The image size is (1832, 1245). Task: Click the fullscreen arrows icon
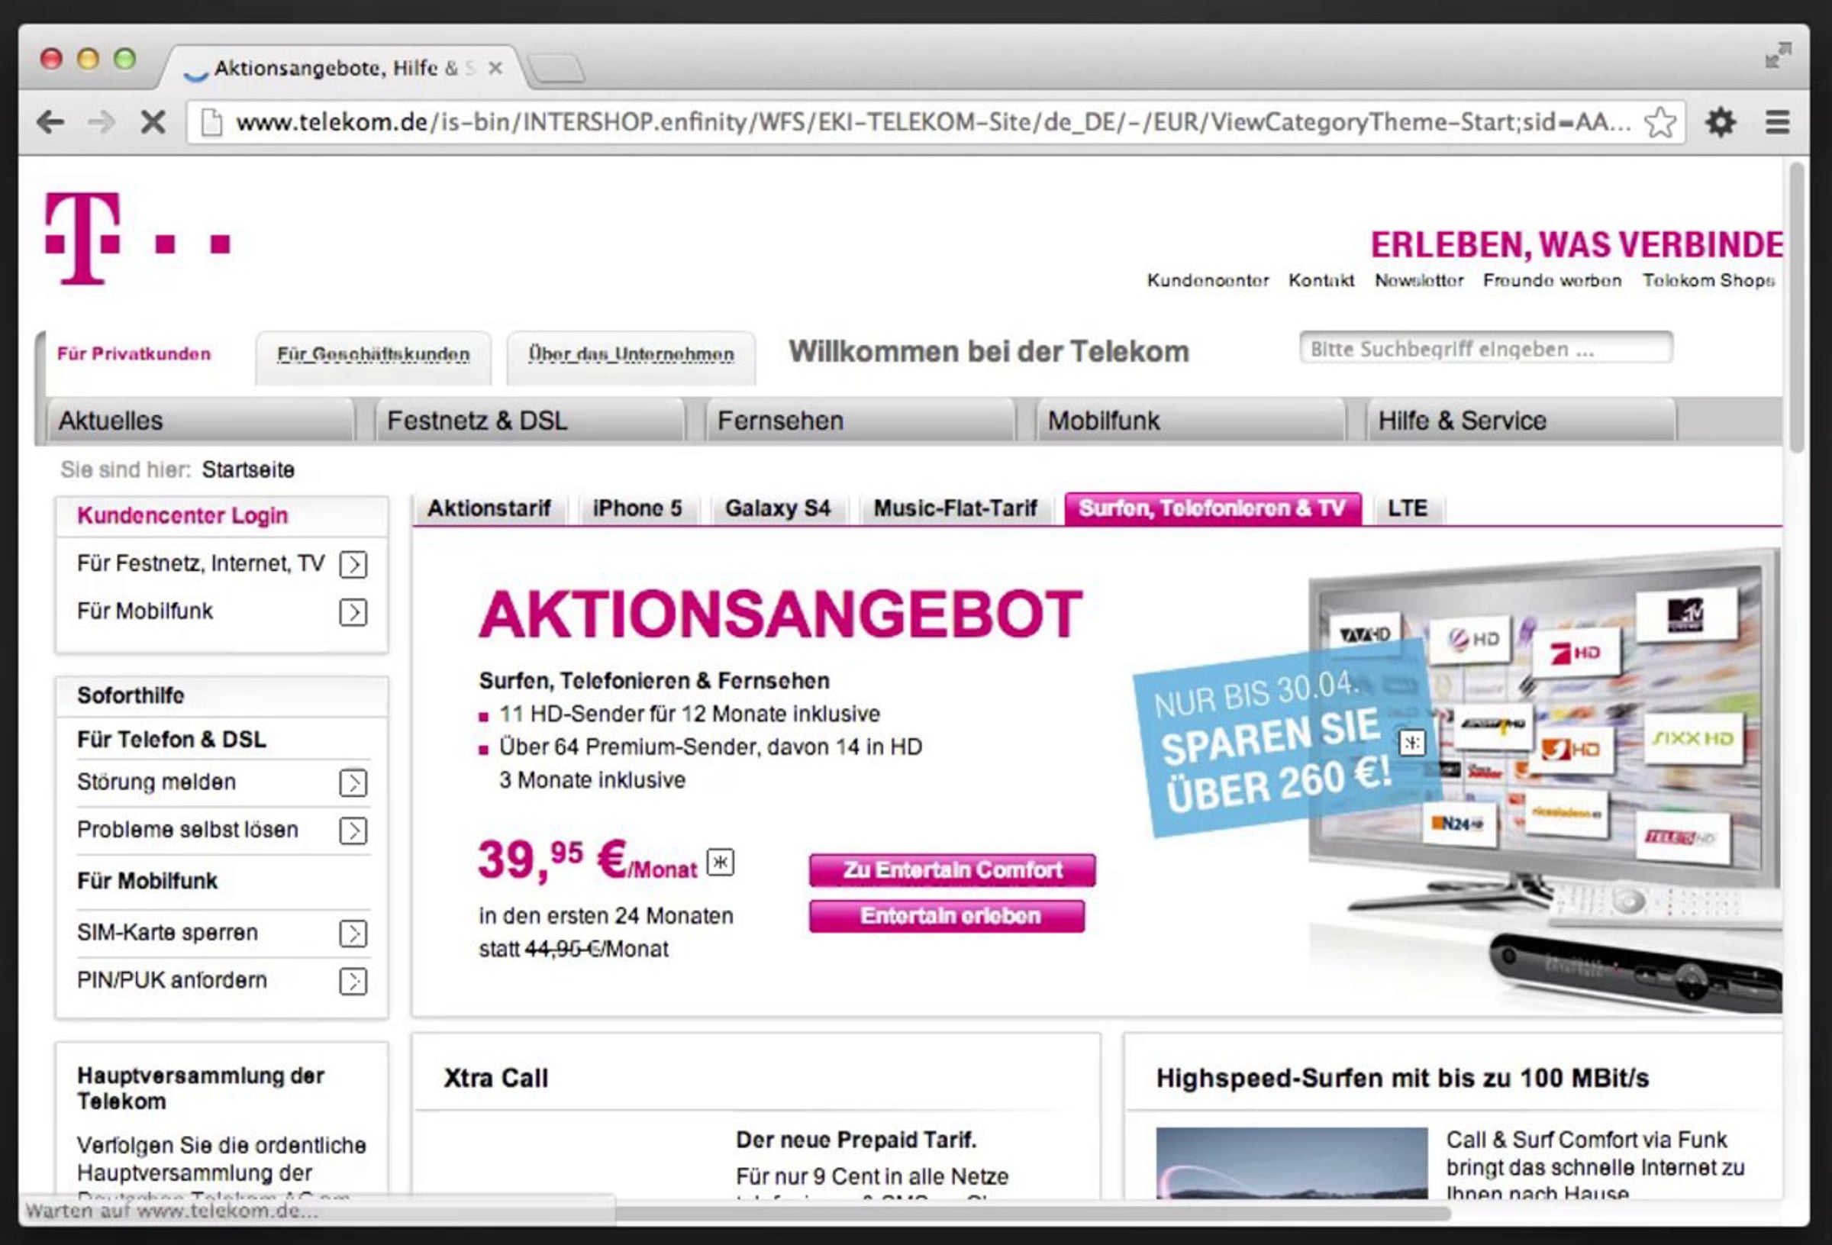coord(1779,55)
